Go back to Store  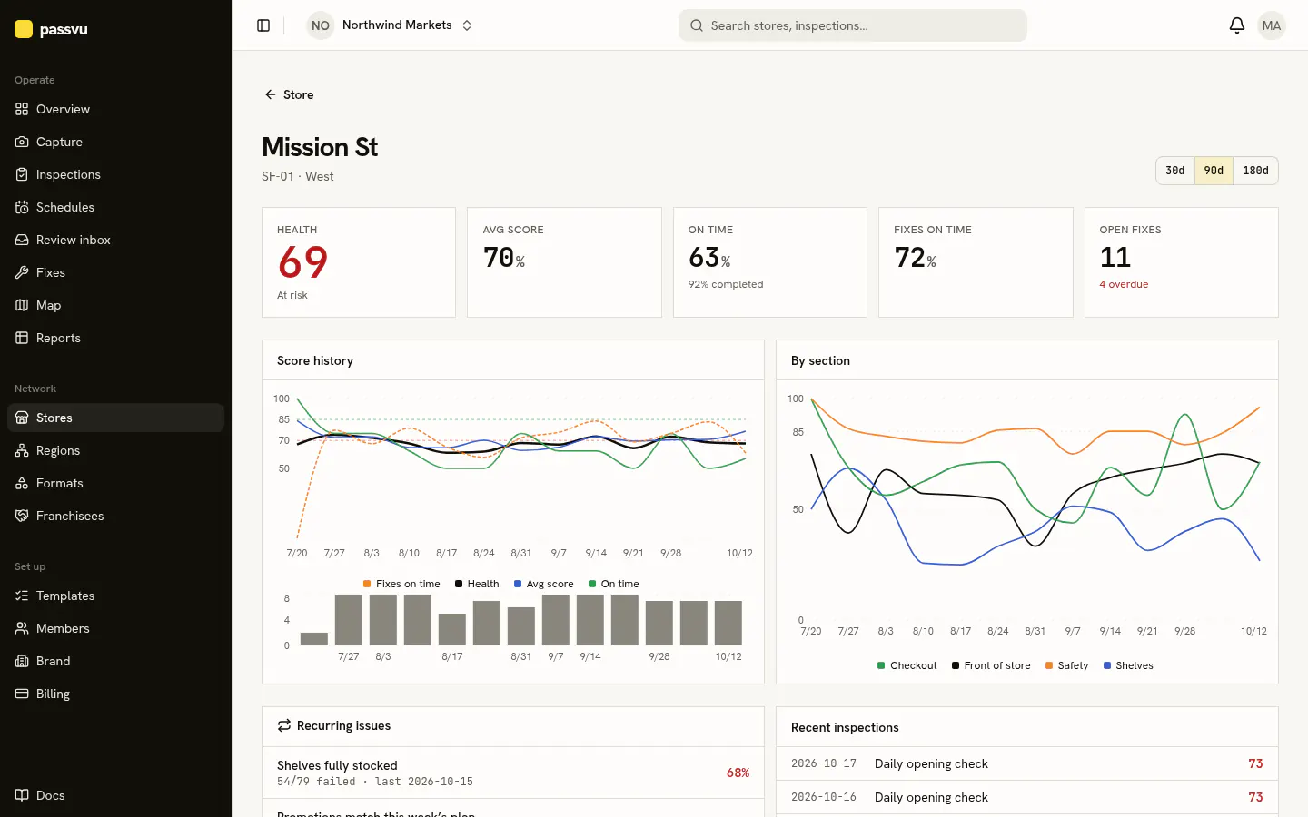tap(289, 94)
